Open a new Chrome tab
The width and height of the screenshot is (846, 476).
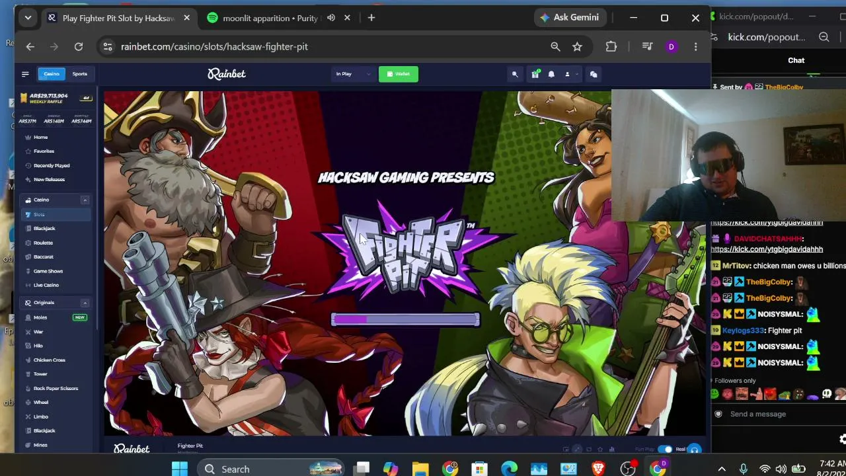coord(371,18)
